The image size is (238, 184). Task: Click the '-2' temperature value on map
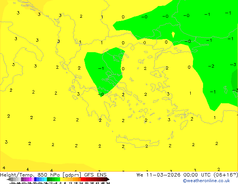pyautogui.click(x=211, y=66)
